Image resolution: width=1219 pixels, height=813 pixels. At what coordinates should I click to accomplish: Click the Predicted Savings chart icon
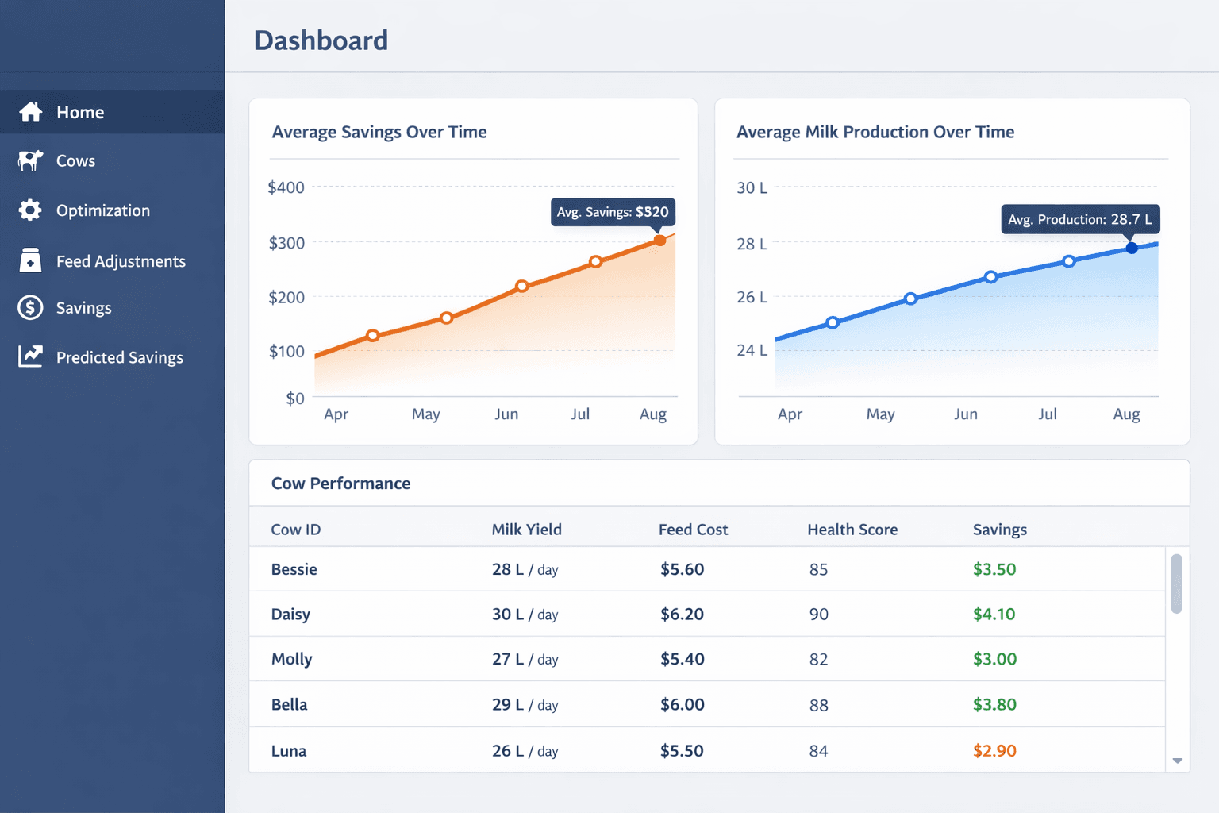tap(30, 356)
